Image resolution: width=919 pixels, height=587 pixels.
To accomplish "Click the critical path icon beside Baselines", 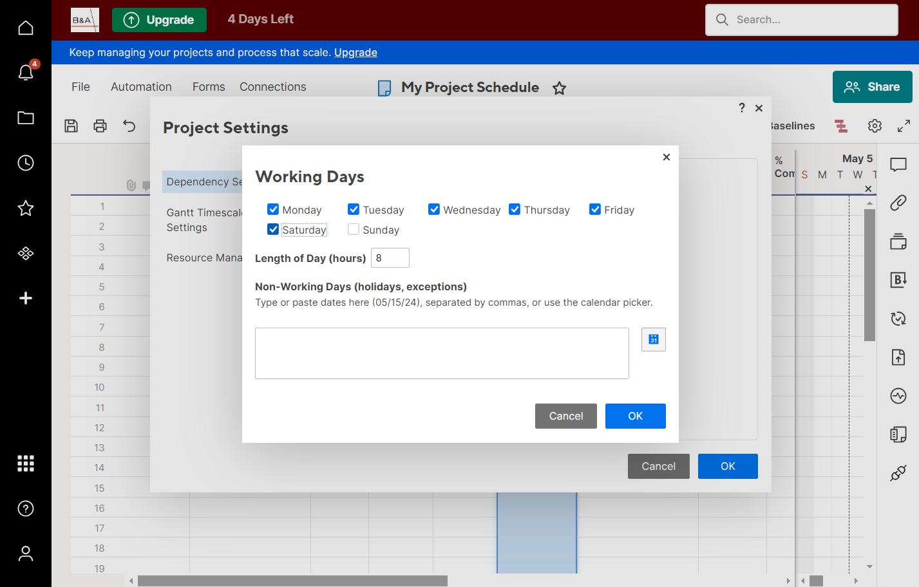I will tap(841, 126).
